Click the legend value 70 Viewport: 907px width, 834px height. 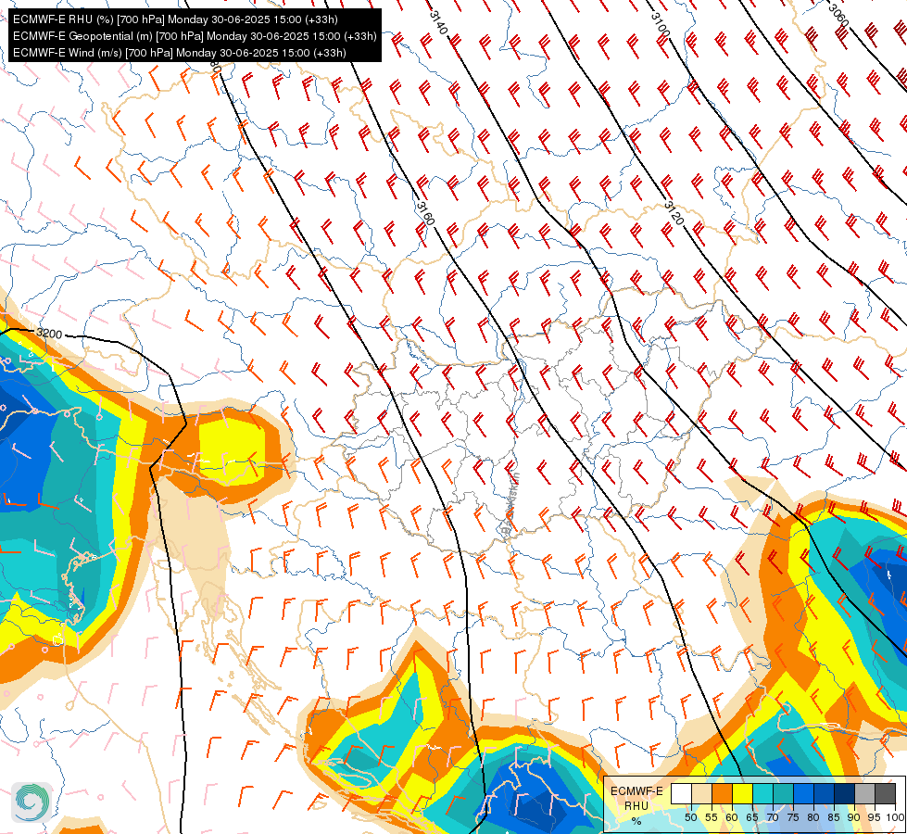(773, 817)
